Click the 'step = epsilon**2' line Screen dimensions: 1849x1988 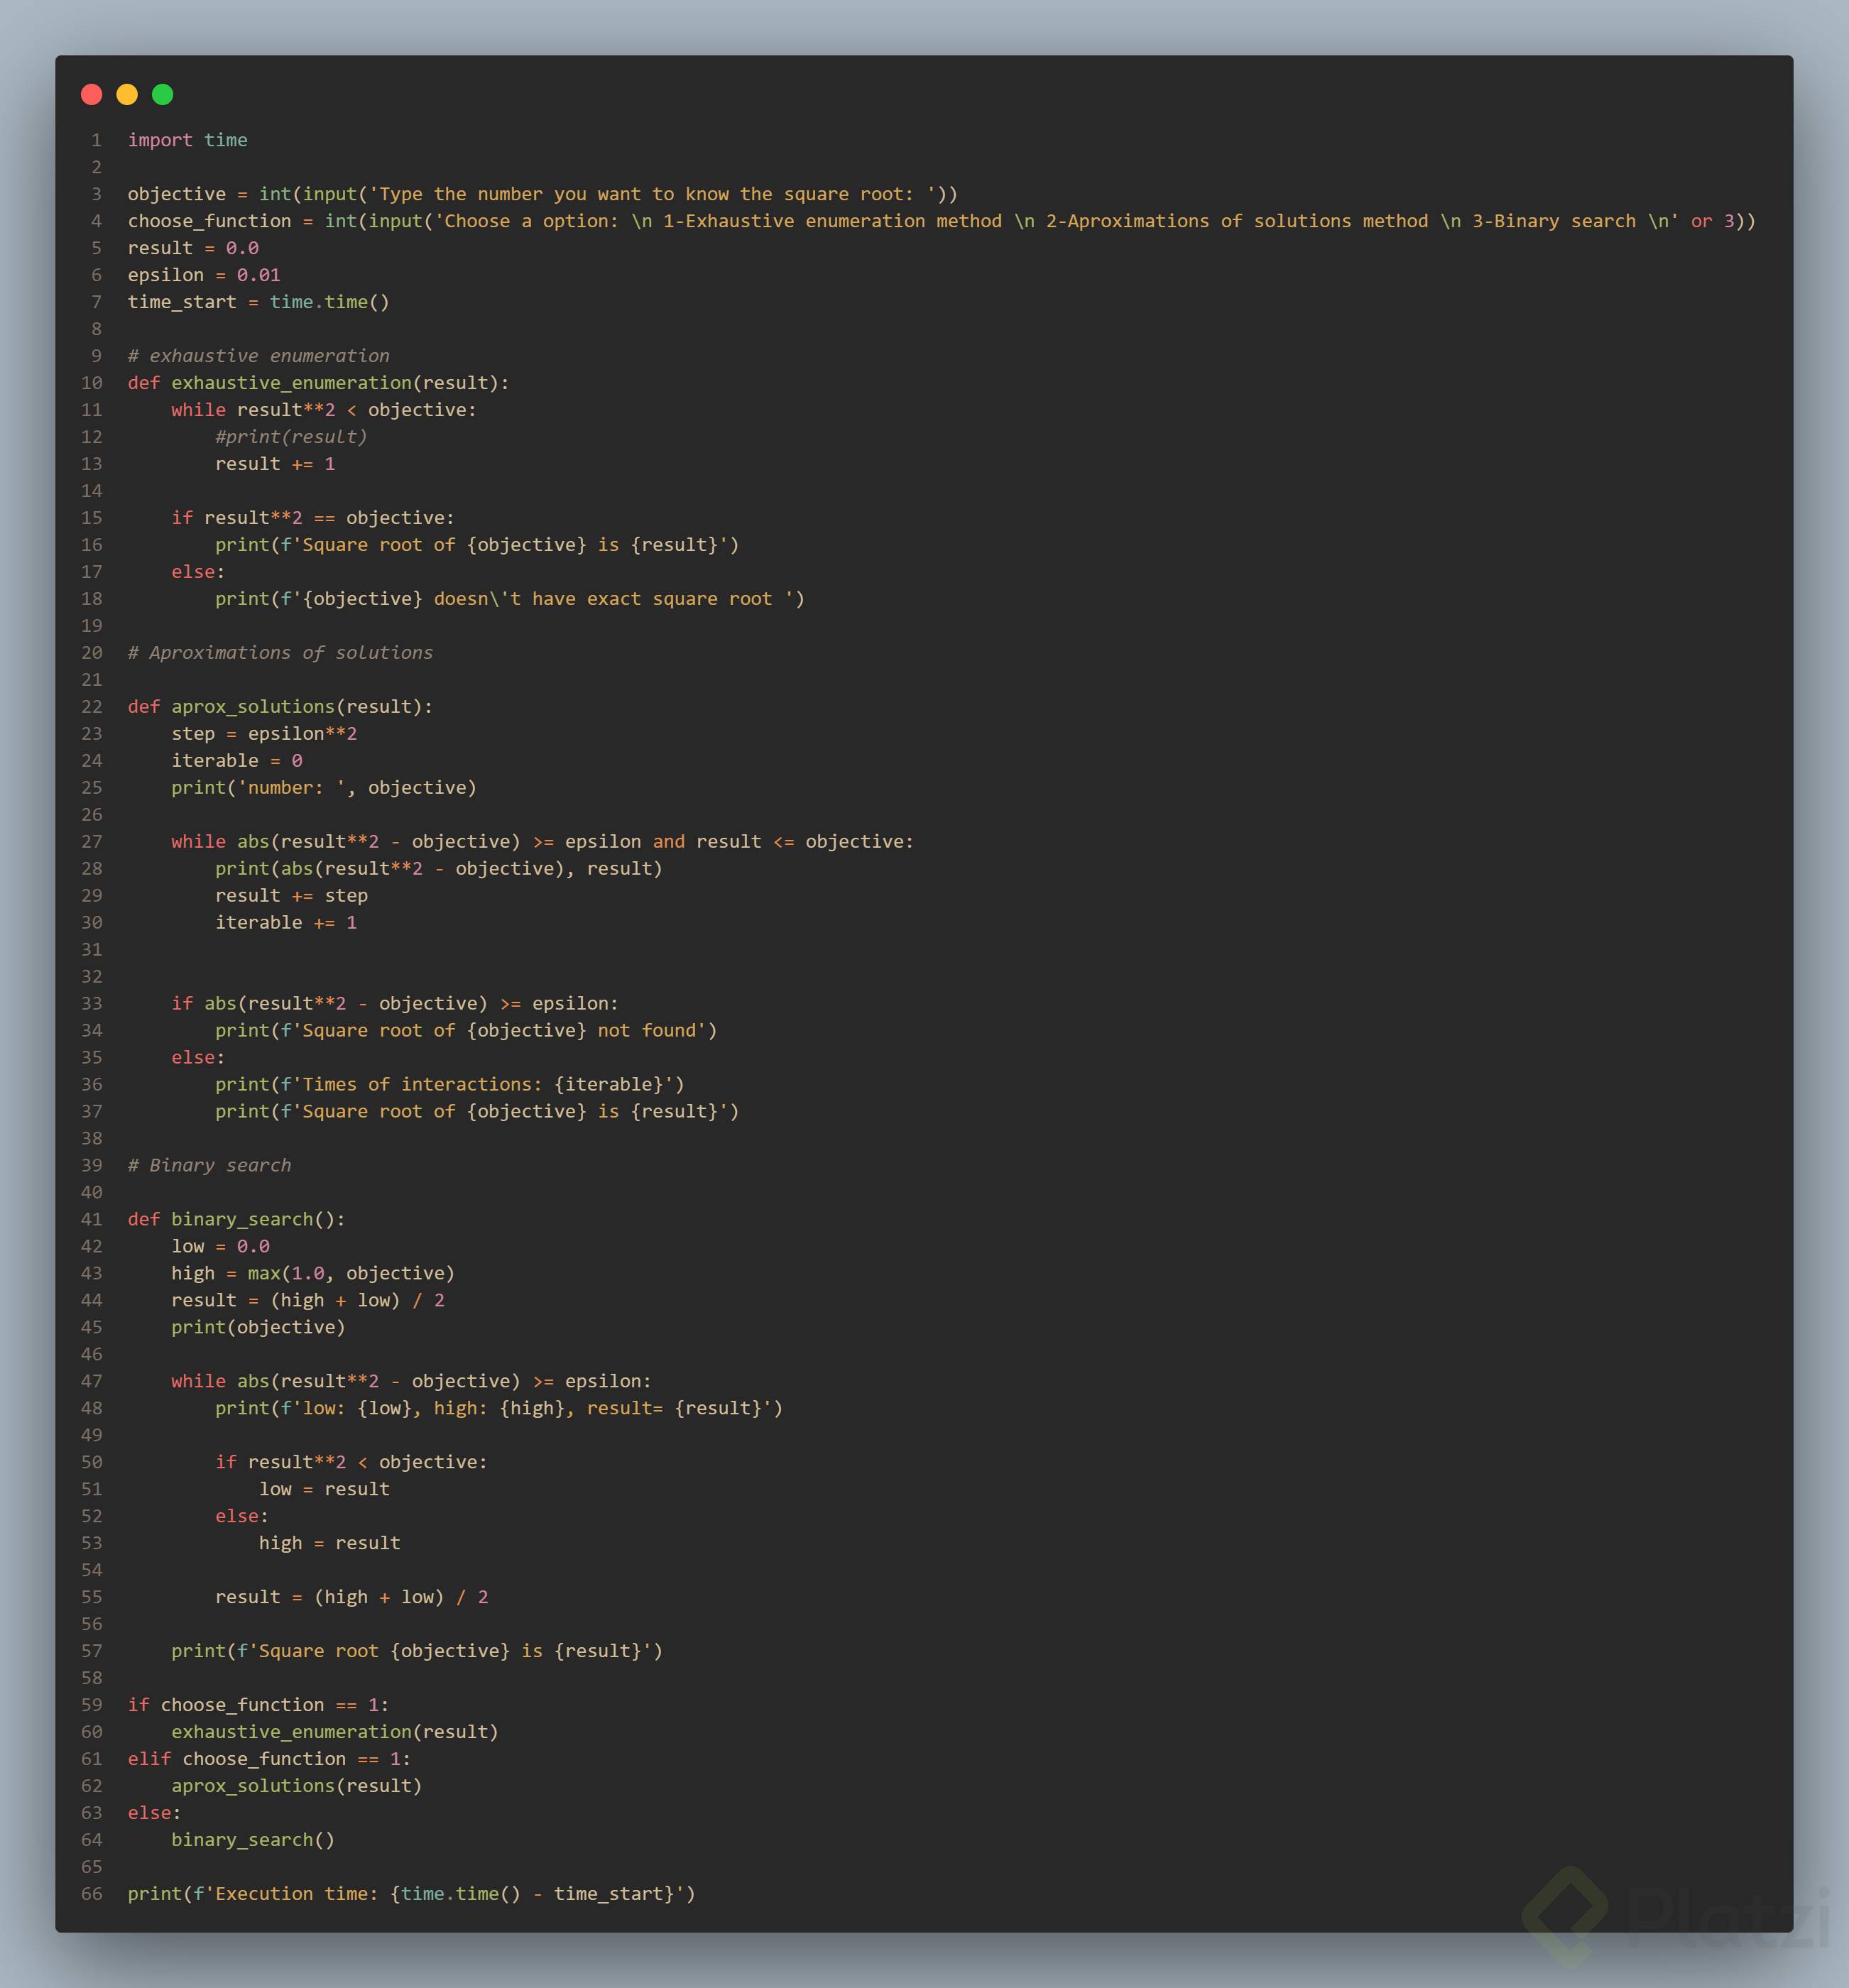point(264,734)
